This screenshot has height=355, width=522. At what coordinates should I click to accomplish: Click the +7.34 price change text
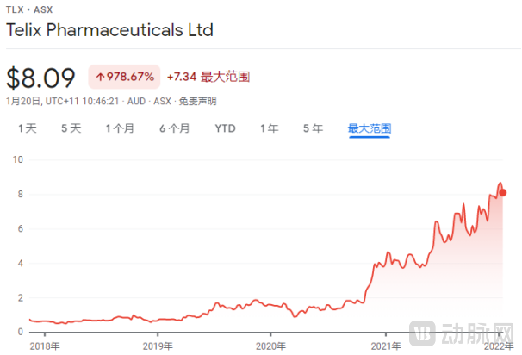pos(181,78)
